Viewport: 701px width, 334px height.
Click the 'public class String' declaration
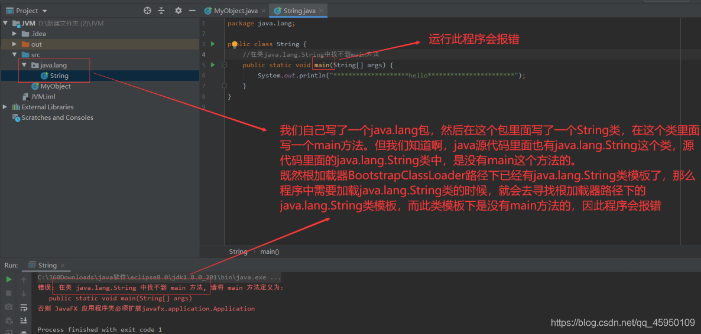pyautogui.click(x=267, y=44)
